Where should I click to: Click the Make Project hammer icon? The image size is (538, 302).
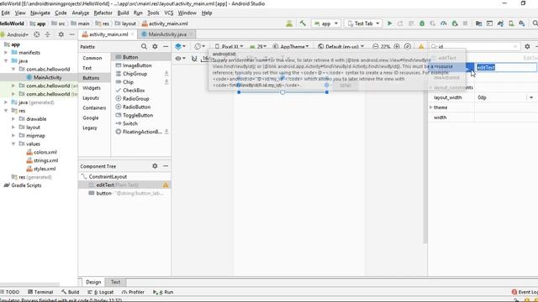[303, 23]
